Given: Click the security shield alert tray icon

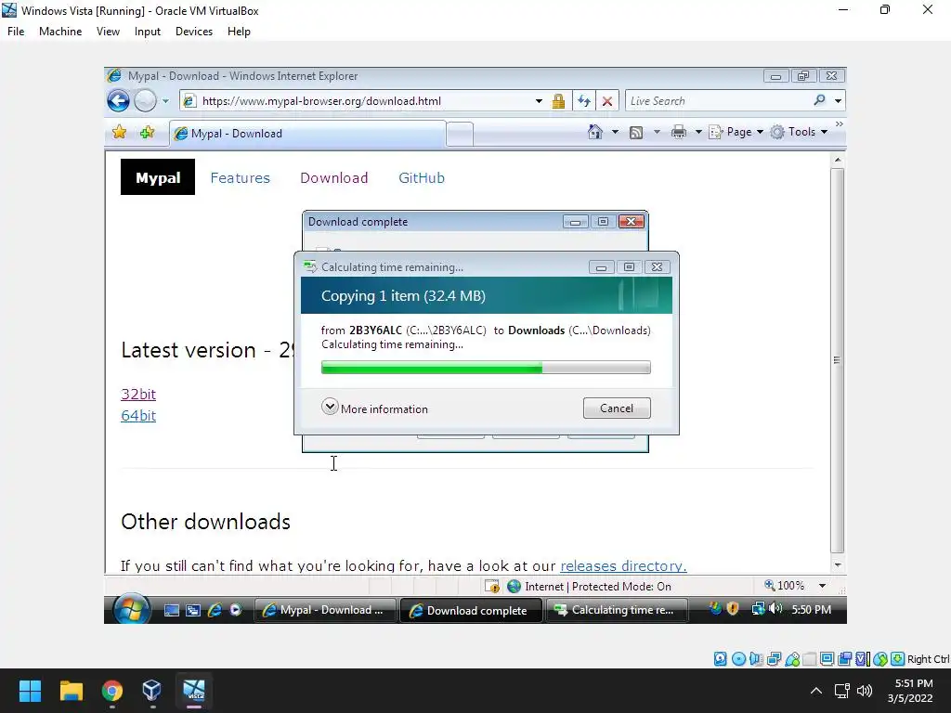Looking at the screenshot, I should point(733,608).
